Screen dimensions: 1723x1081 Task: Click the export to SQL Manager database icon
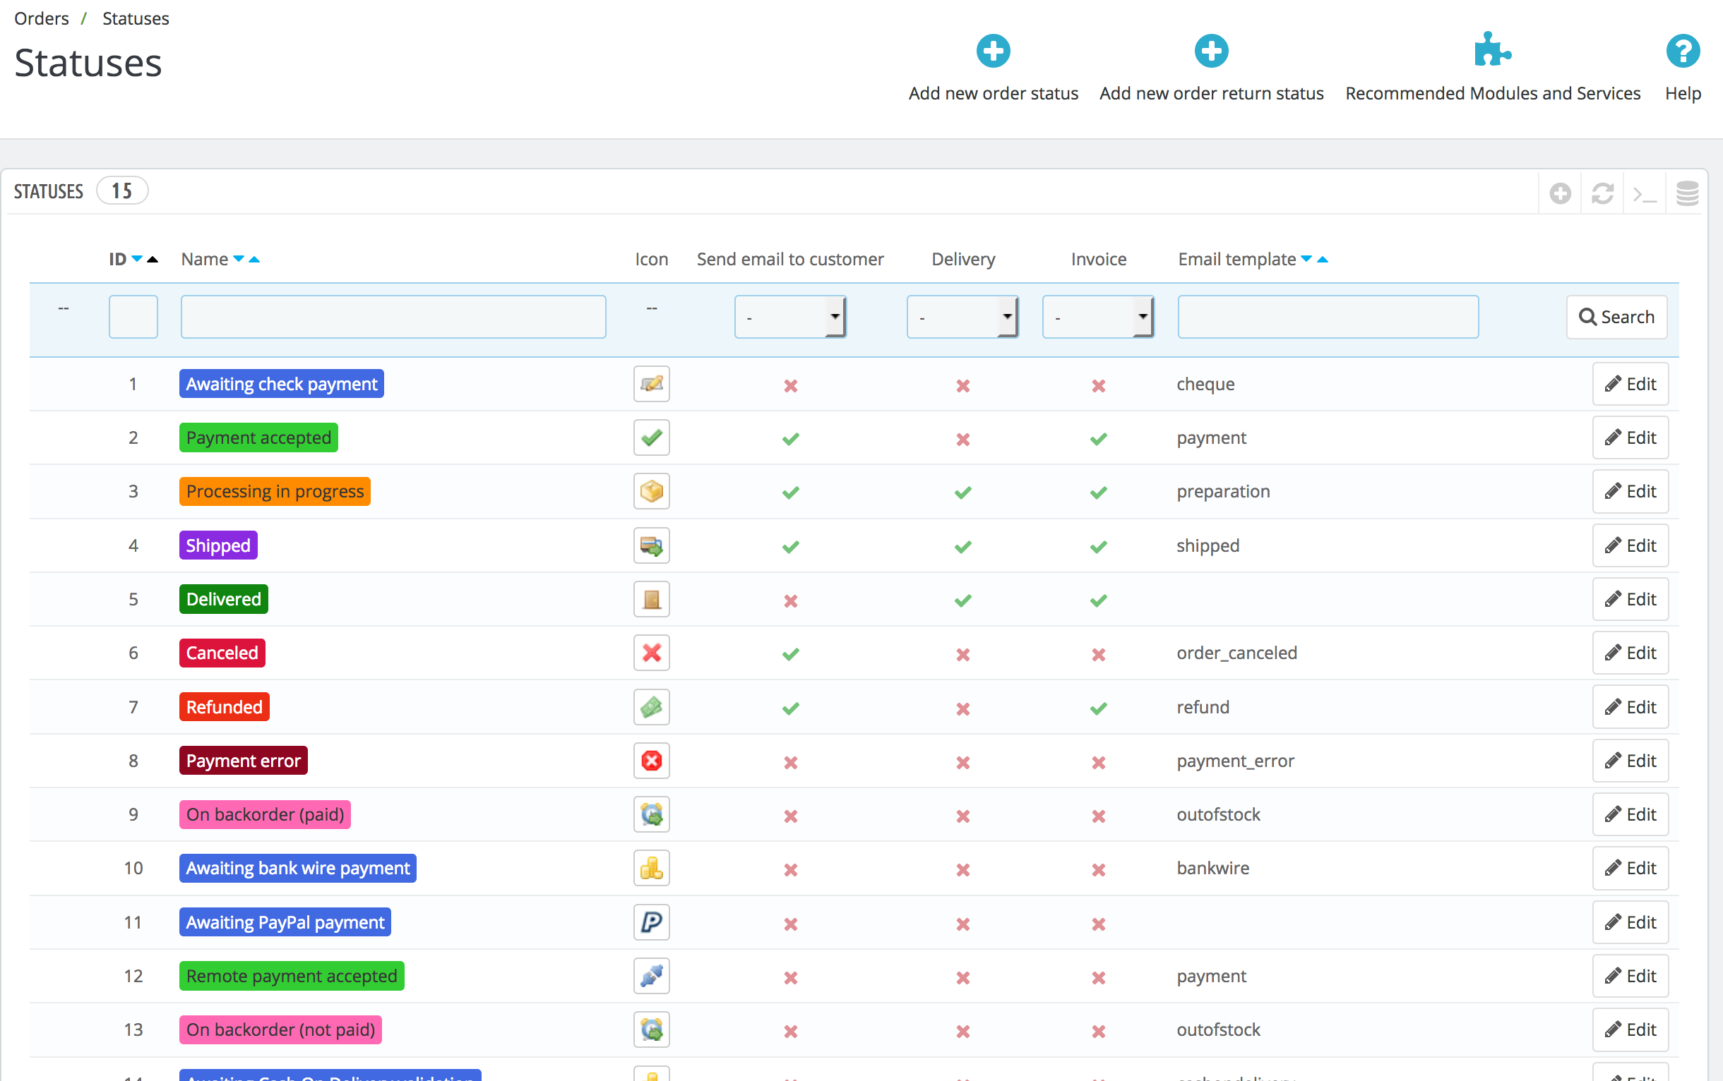1687,193
